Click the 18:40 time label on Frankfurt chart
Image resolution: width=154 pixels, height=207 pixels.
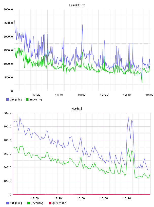pos(127,95)
